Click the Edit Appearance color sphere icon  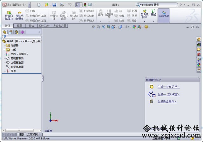[x=134, y=27]
